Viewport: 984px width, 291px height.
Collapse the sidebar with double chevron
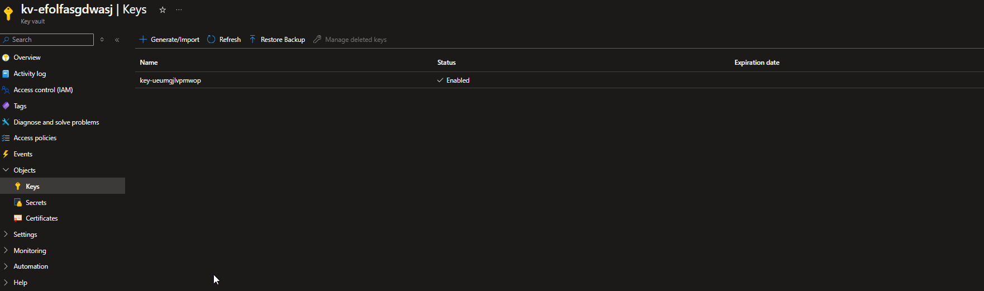(x=117, y=40)
